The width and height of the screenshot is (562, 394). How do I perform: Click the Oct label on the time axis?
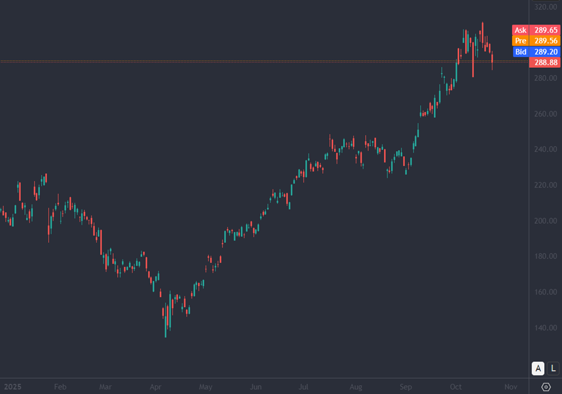[x=456, y=387]
